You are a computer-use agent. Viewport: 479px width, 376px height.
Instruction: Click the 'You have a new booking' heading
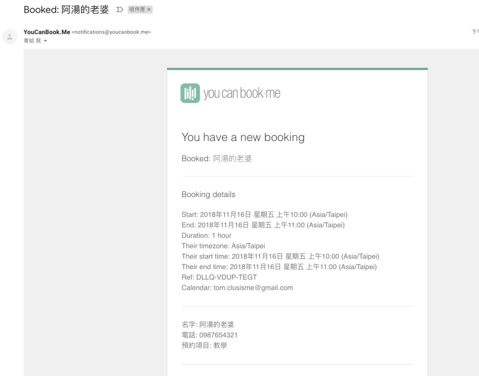[243, 137]
